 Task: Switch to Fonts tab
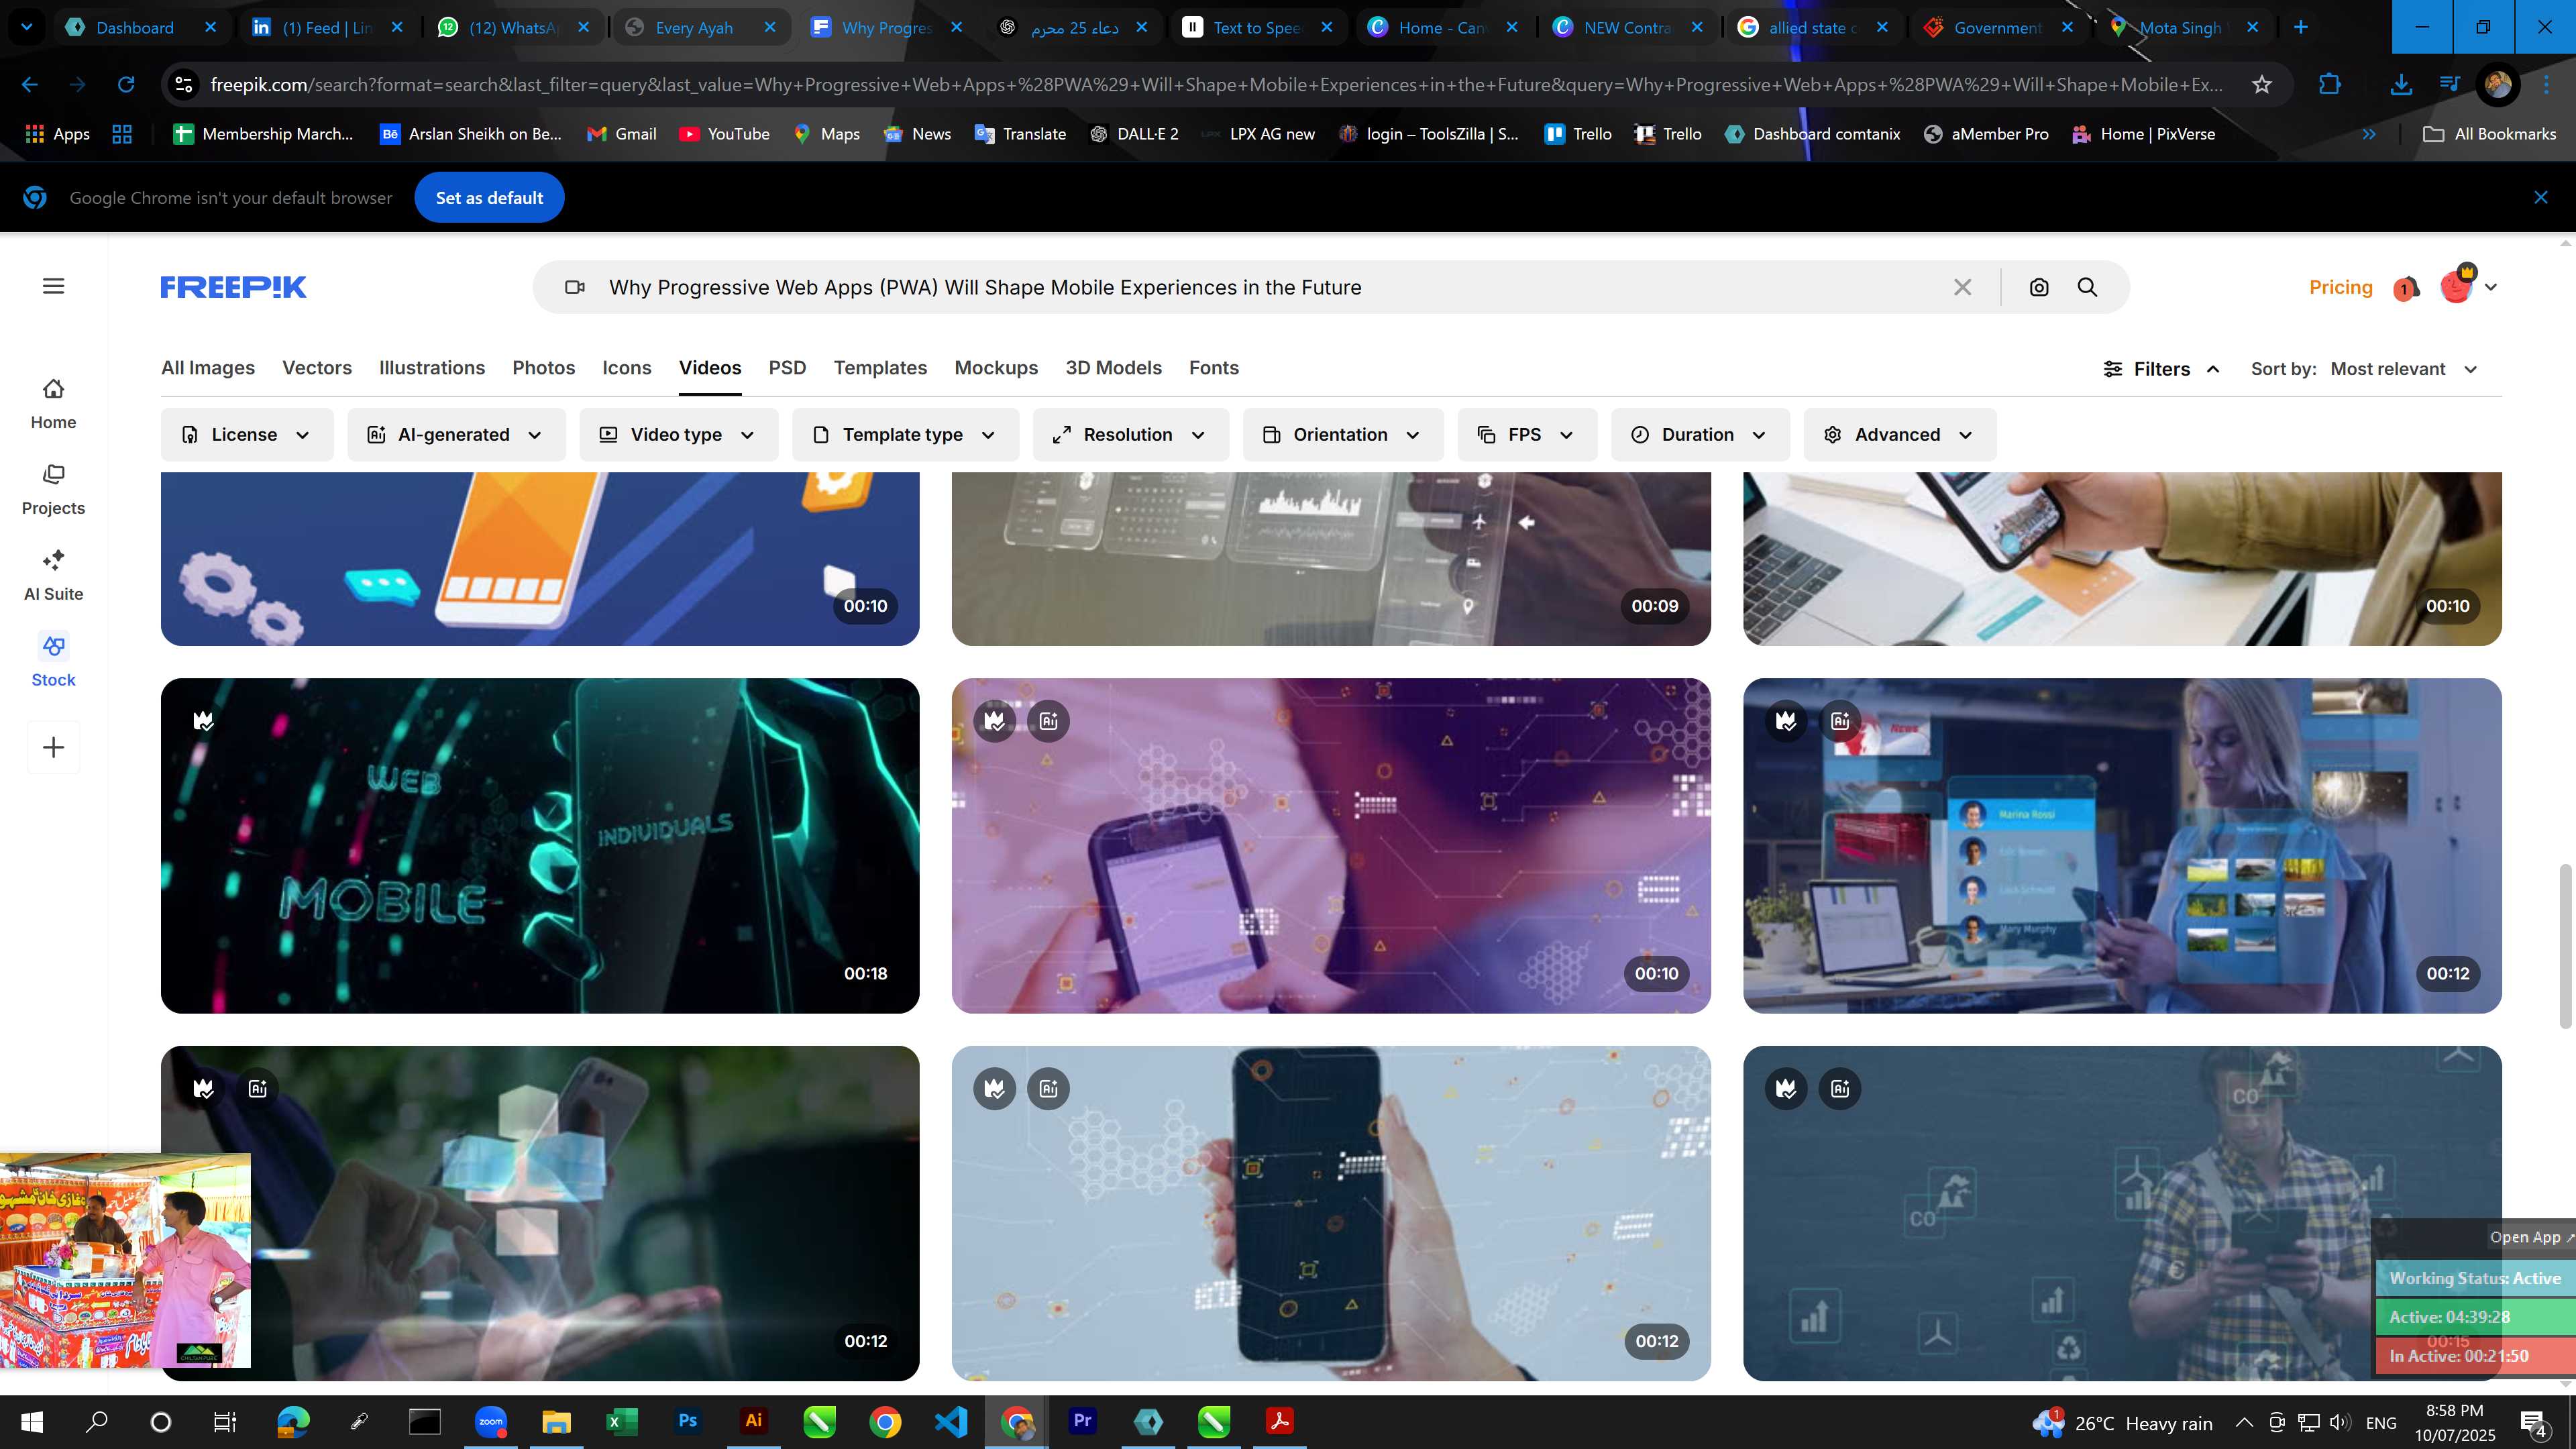pyautogui.click(x=1213, y=367)
